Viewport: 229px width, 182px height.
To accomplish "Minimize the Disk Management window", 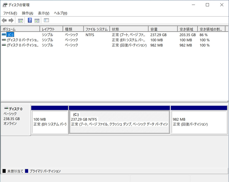I will point(194,5).
